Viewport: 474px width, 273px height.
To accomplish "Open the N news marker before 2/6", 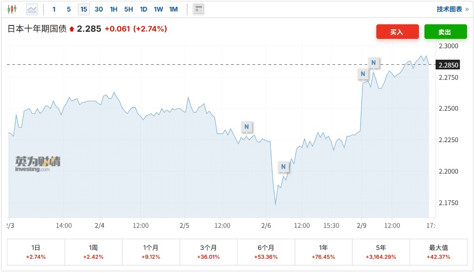I will coord(247,126).
